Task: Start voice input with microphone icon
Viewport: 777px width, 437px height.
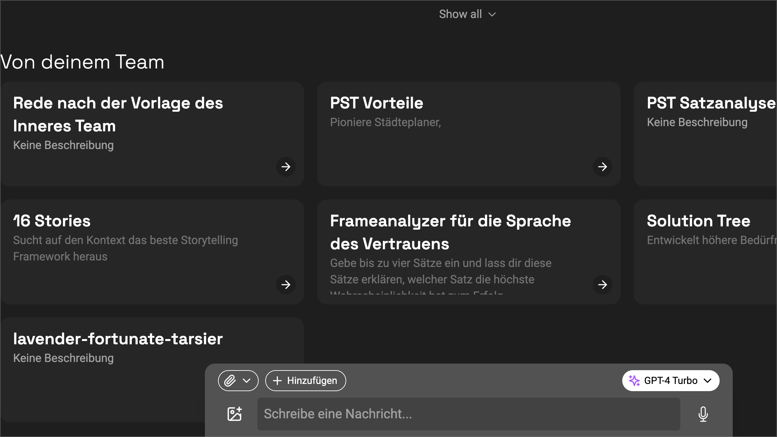Action: [x=703, y=414]
